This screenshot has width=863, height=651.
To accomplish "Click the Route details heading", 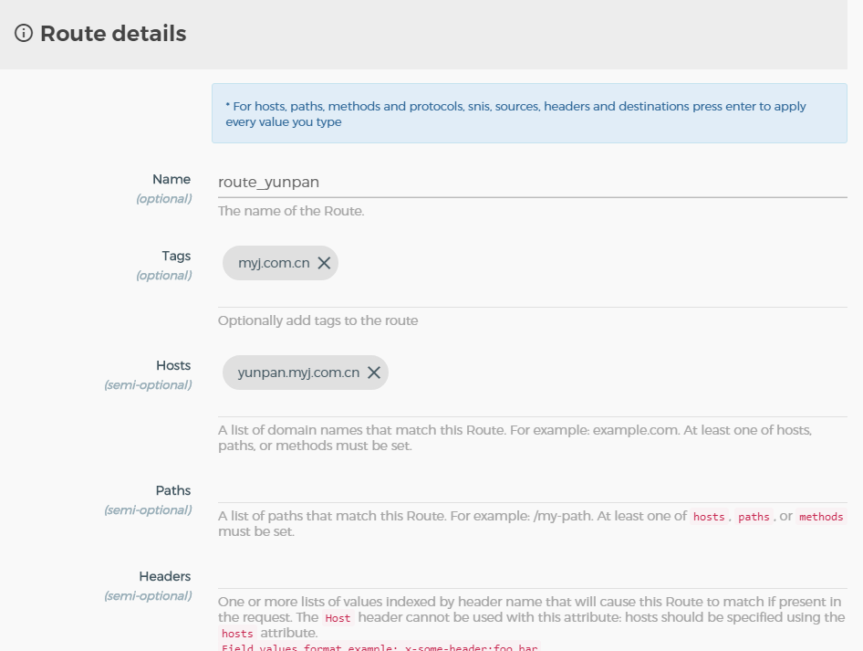I will point(113,34).
